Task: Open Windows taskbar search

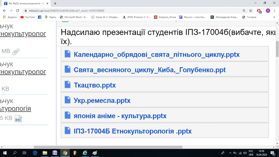Action: 15,153
